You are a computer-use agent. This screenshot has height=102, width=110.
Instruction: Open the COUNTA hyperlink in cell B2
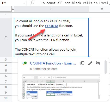coord(52,26)
